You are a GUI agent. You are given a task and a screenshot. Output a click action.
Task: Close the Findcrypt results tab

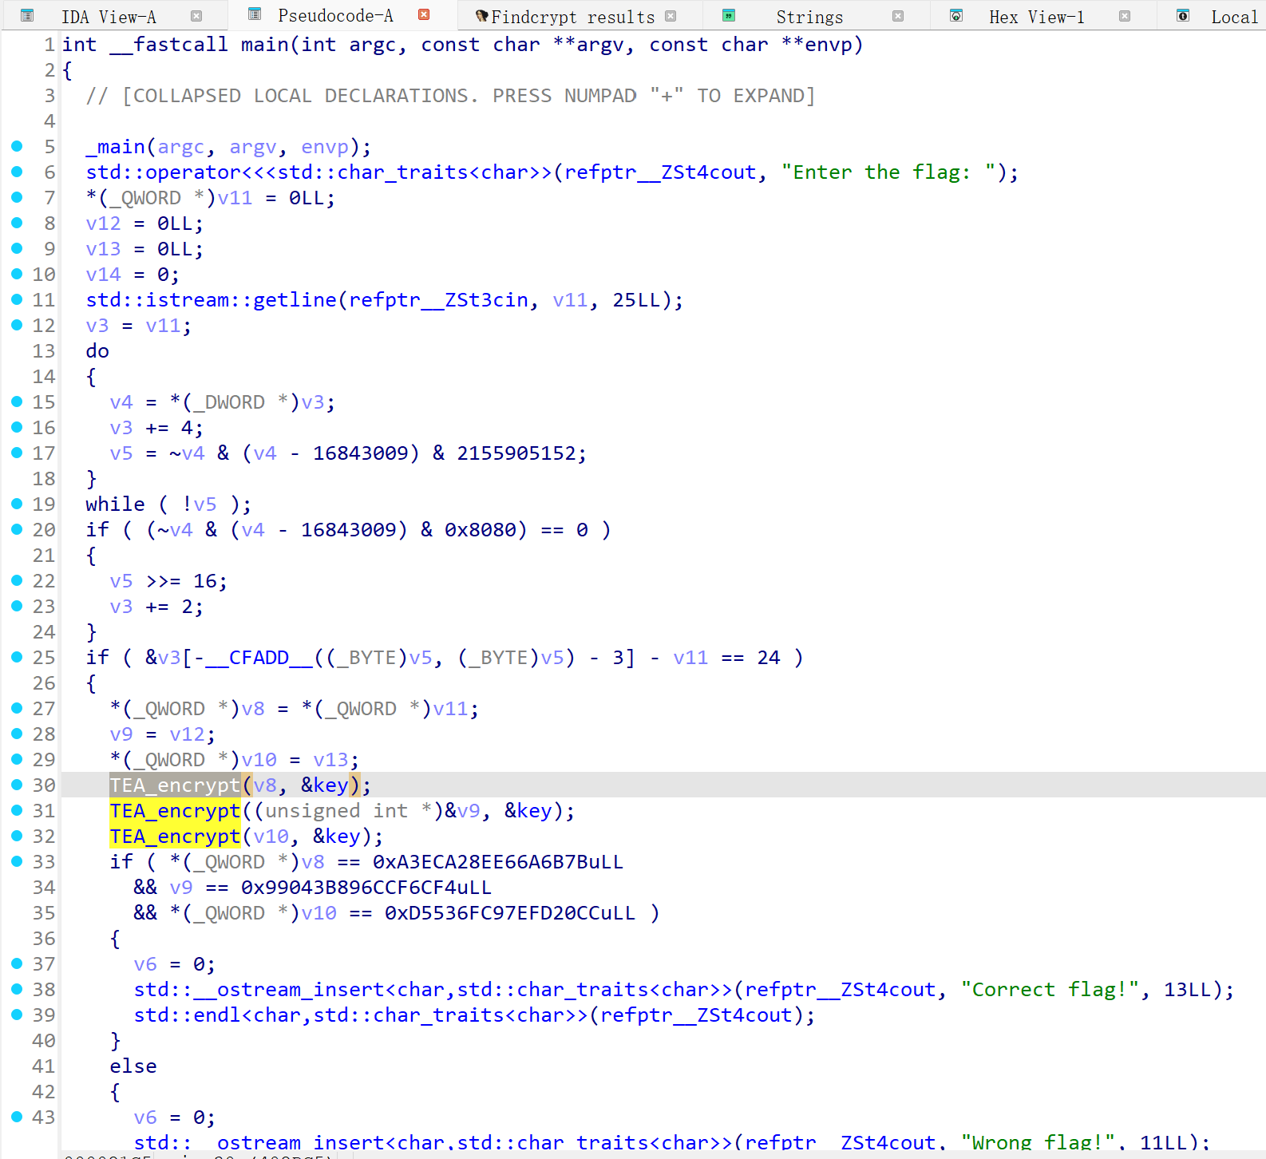point(671,16)
